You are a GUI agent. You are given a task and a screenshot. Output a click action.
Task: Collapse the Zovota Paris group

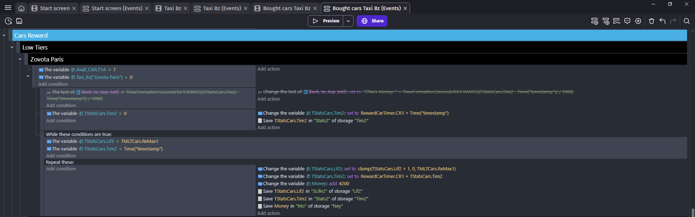(x=20, y=59)
